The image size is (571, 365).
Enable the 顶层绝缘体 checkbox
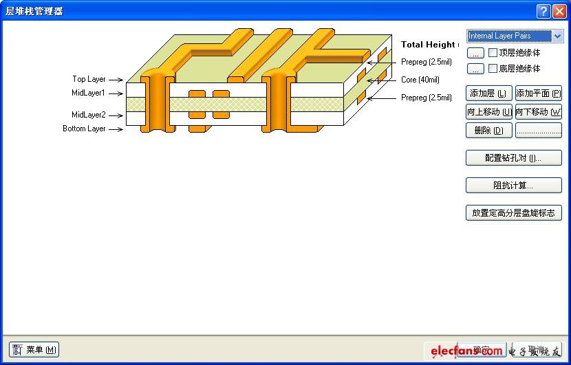(x=493, y=53)
